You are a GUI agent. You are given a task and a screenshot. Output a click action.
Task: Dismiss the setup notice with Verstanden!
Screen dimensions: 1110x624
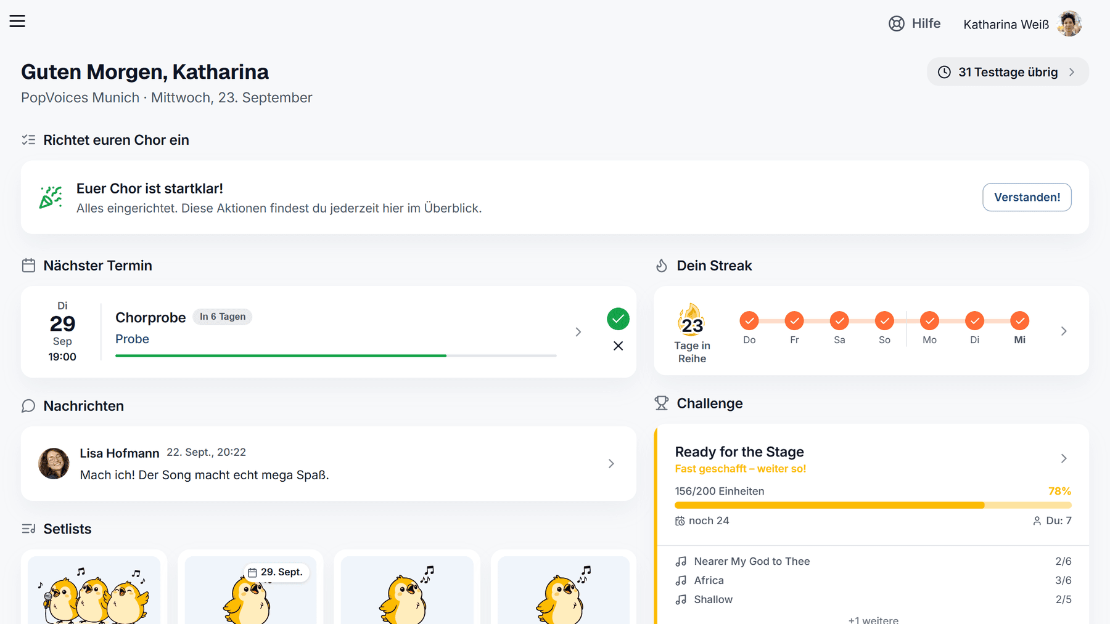pos(1027,197)
